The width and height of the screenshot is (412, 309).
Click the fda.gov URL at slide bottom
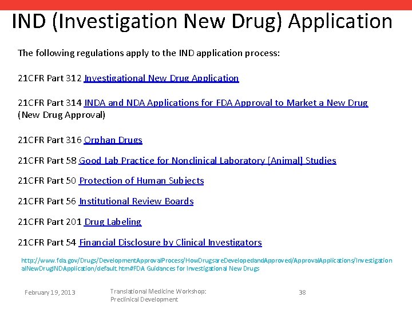point(207,264)
